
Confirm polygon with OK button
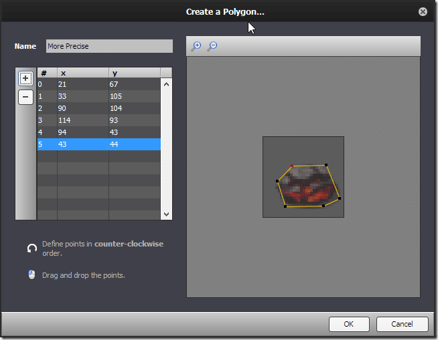349,324
